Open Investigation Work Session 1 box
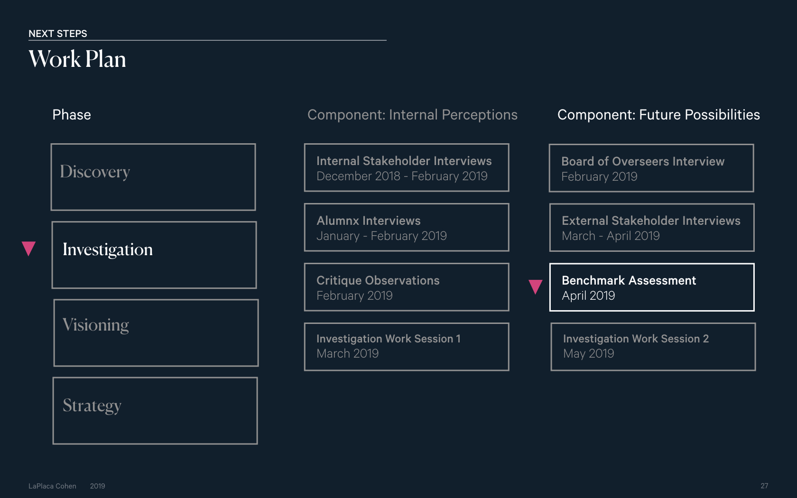Screen dimensions: 797x498 [x=407, y=347]
